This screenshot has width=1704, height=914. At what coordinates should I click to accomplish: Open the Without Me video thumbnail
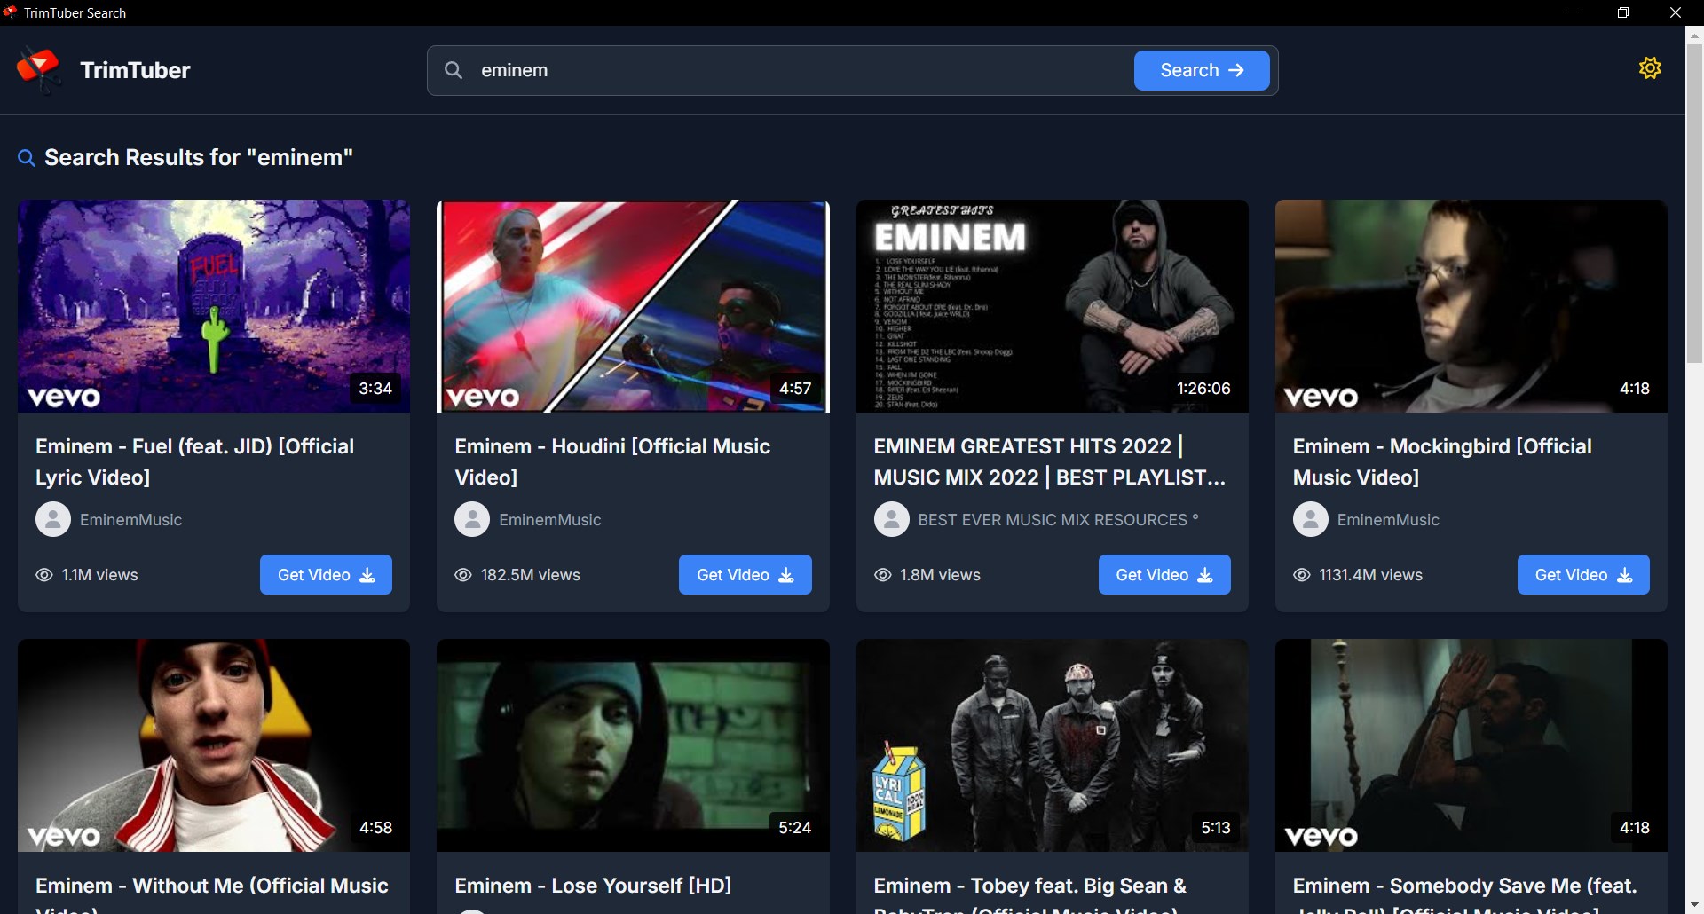coord(214,745)
